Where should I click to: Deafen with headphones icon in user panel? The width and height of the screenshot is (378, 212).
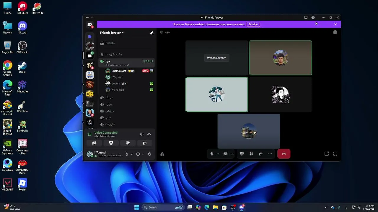coord(138,154)
